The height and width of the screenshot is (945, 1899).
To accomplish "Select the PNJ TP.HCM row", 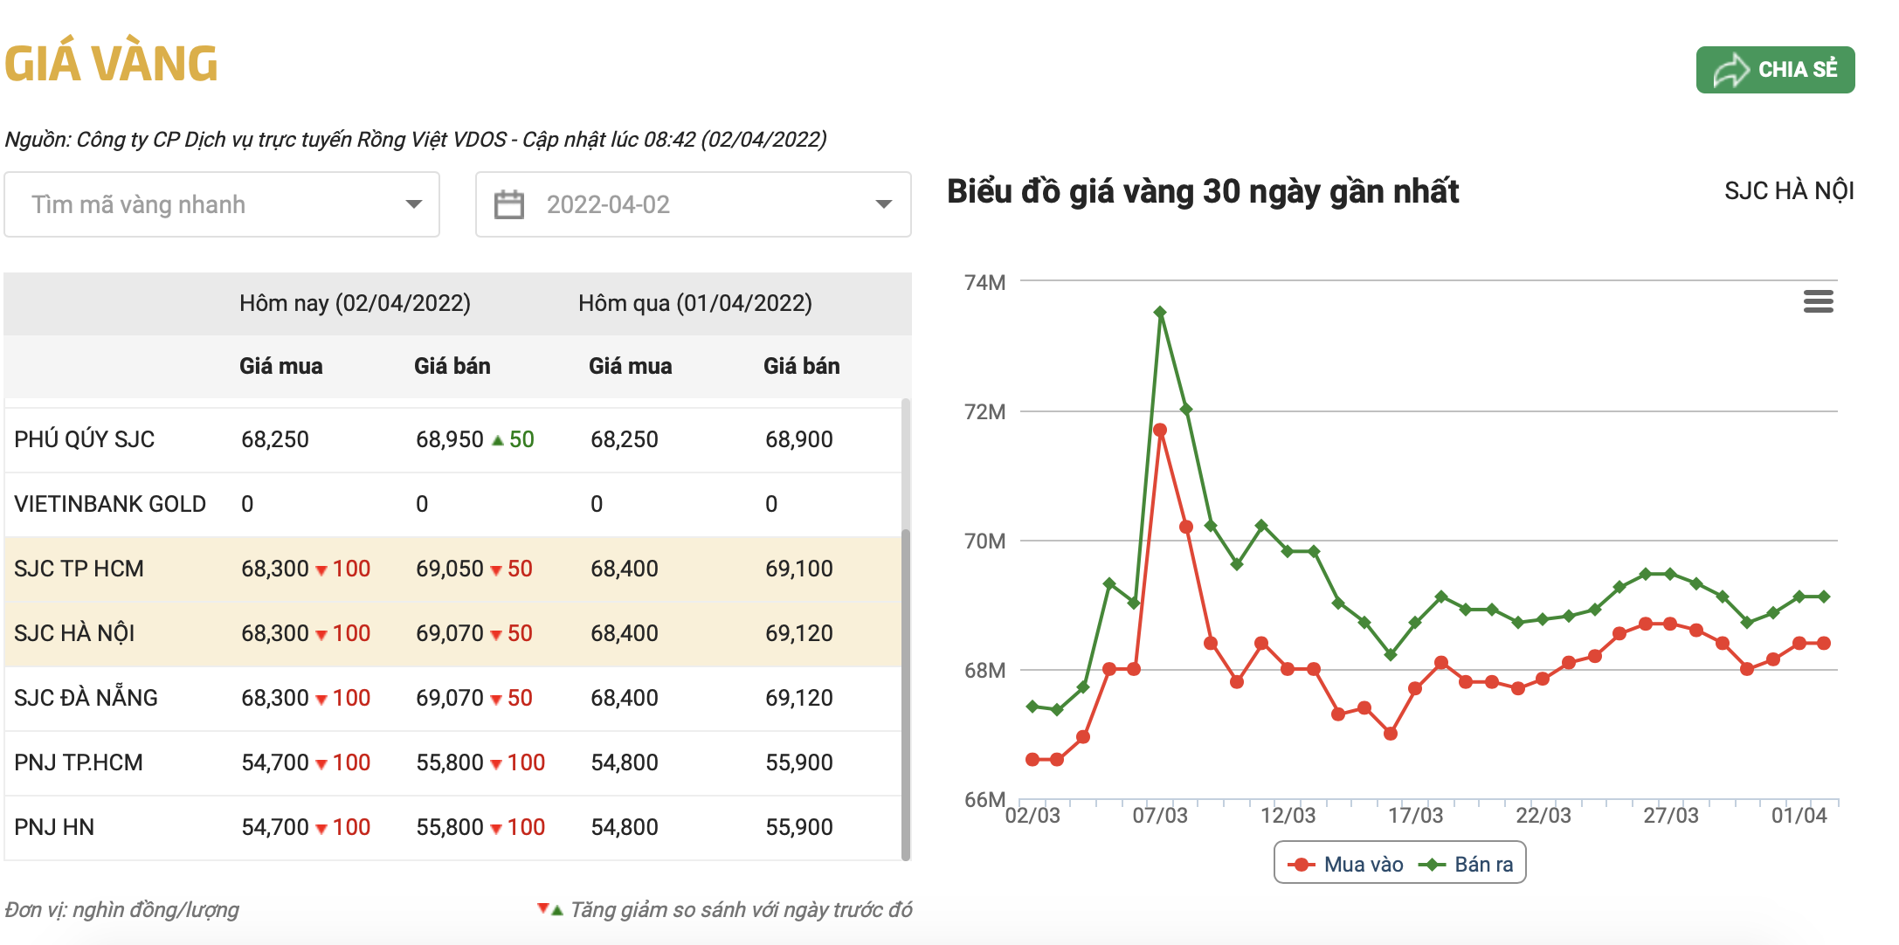I will click(452, 762).
